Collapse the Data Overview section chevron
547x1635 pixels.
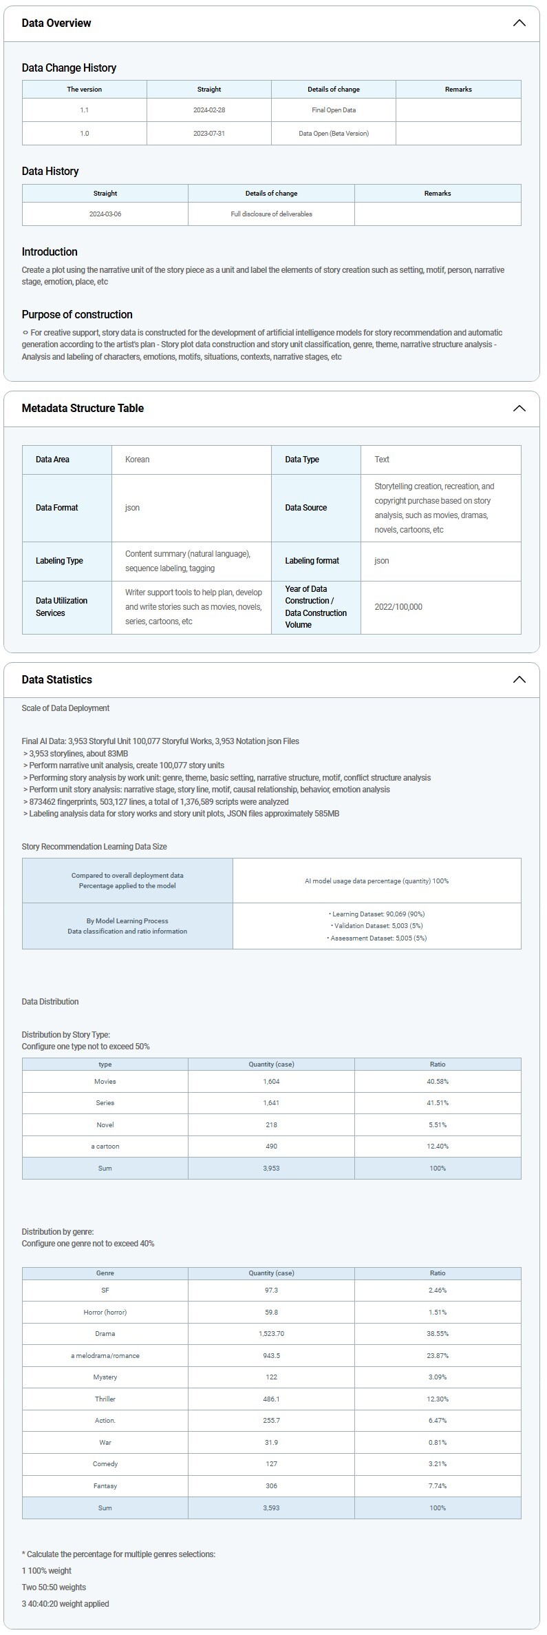pos(519,23)
